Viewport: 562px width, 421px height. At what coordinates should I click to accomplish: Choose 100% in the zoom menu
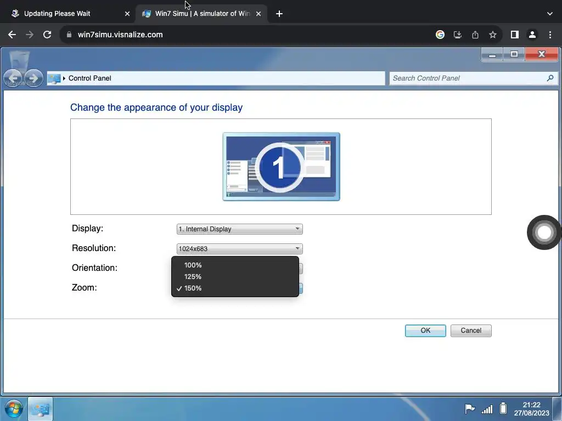click(x=235, y=265)
